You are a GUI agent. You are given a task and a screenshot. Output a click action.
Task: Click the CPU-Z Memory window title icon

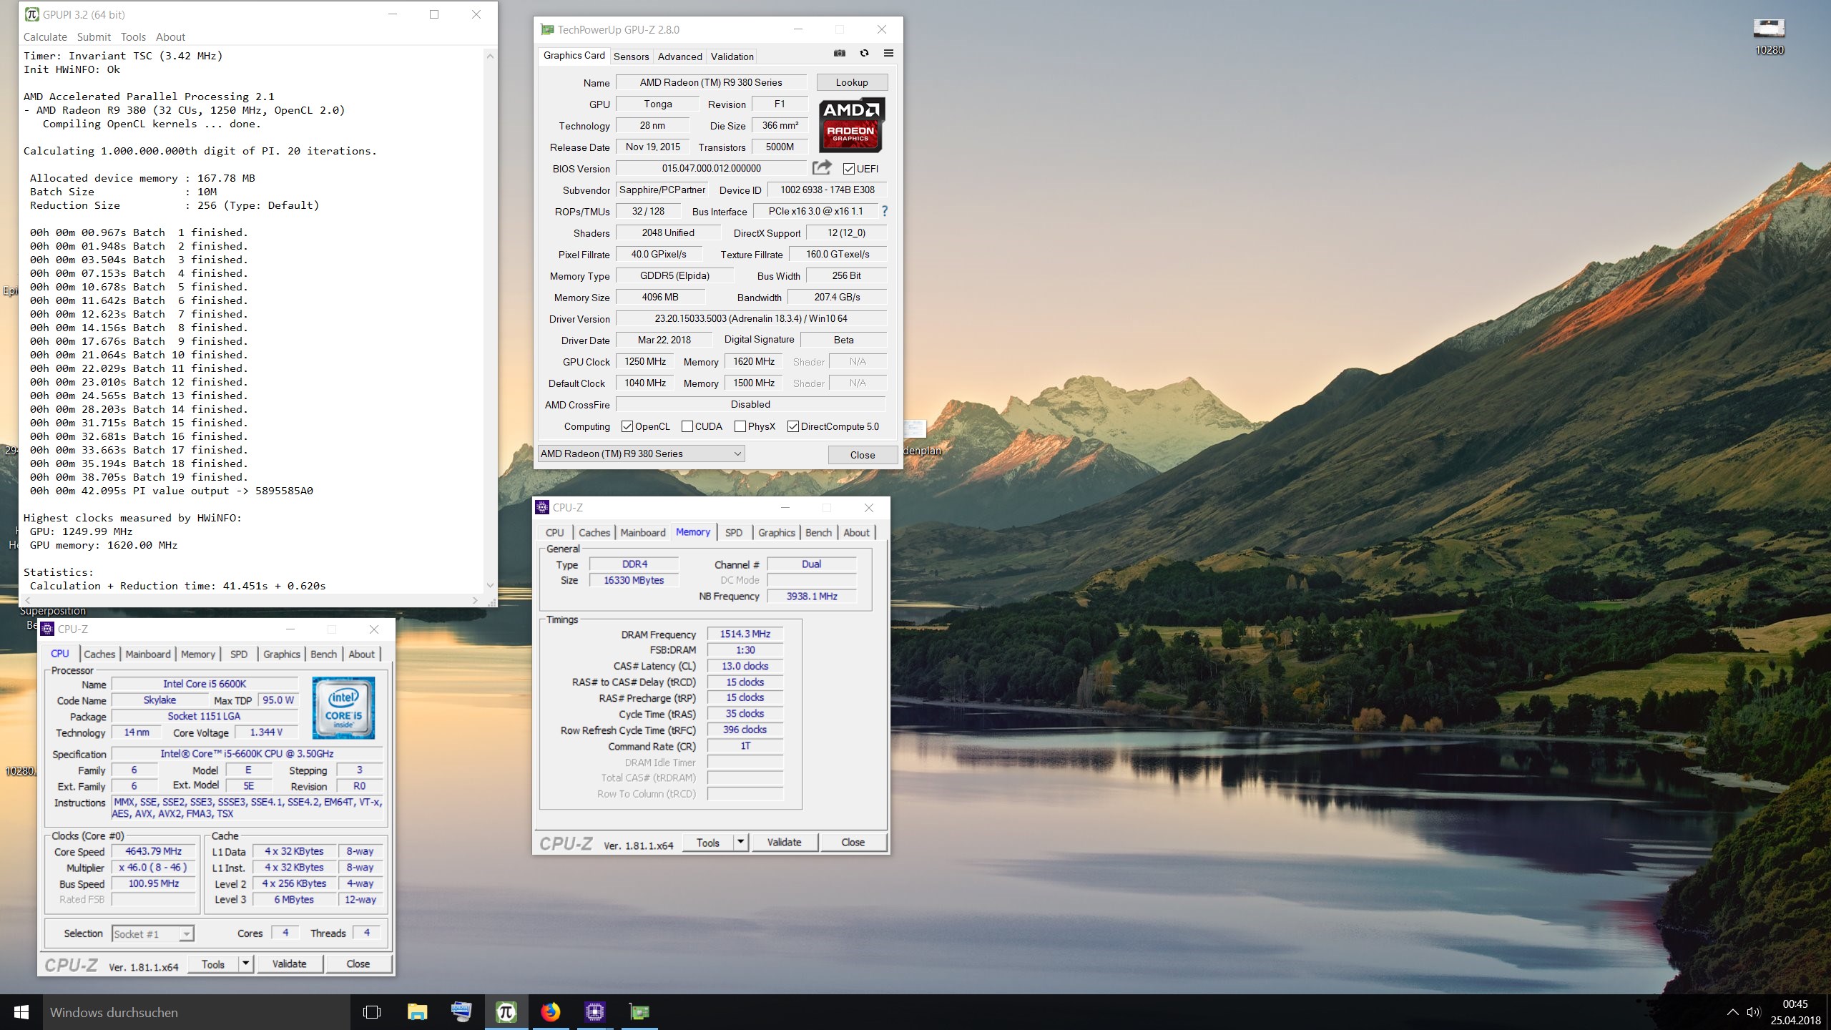(x=542, y=507)
